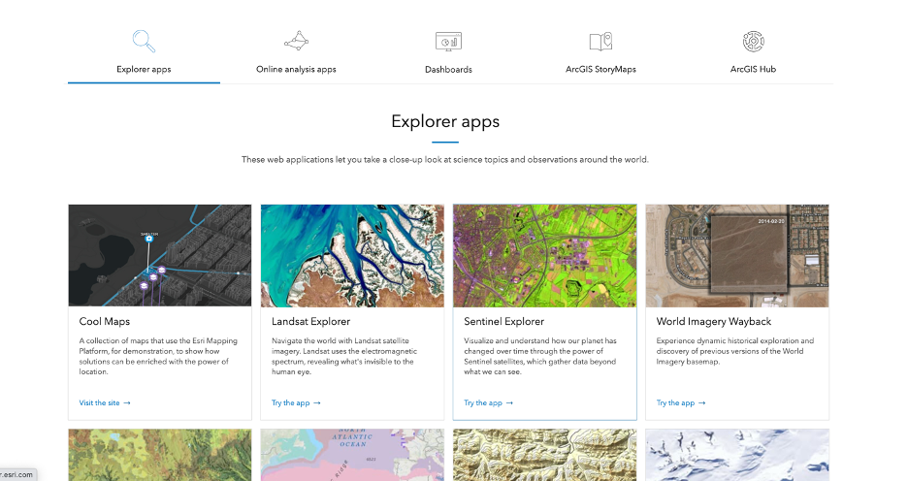908x481 pixels.
Task: Open the snowy white imagery thumbnail
Action: click(737, 455)
